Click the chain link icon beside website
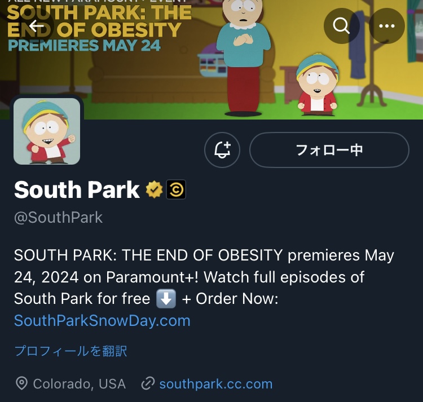This screenshot has height=402, width=423. click(148, 383)
